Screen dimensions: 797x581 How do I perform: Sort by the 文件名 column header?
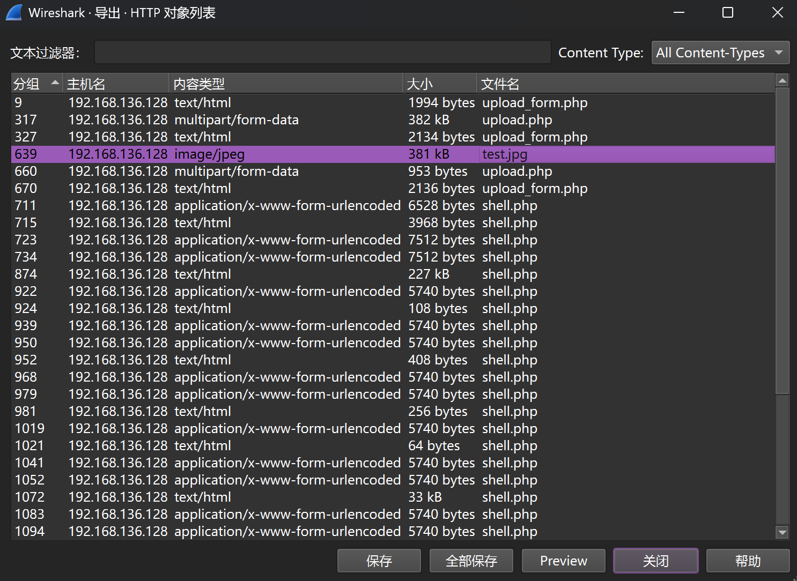coord(626,84)
